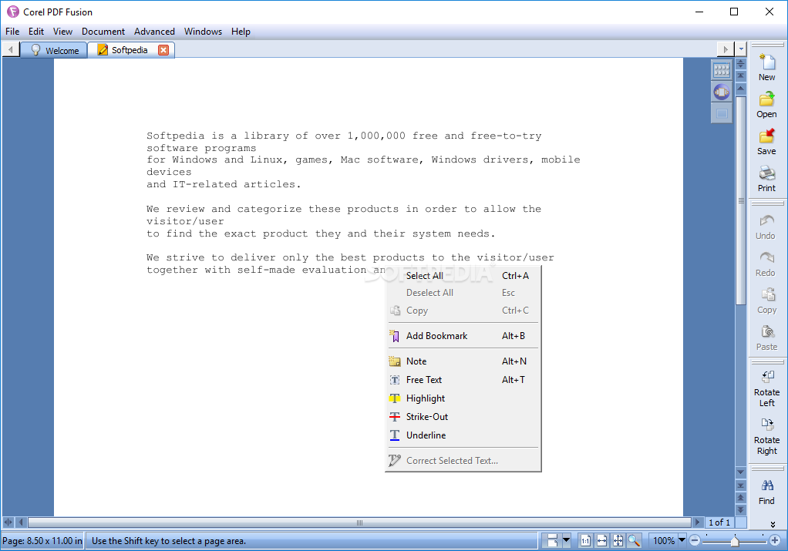Open the File menu
Viewport: 788px width, 551px height.
click(12, 31)
